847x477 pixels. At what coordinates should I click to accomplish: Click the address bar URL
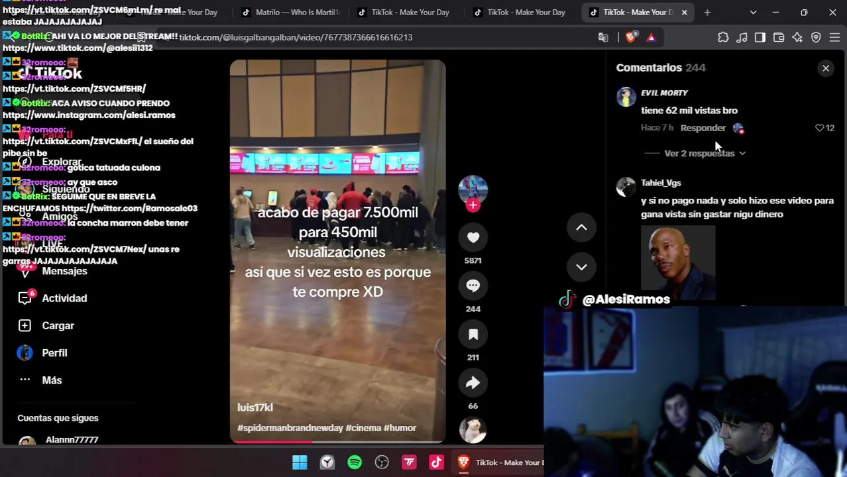[296, 38]
